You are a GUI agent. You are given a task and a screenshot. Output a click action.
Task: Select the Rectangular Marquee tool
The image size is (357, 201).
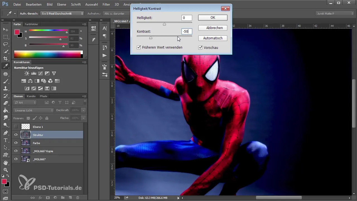point(6,37)
